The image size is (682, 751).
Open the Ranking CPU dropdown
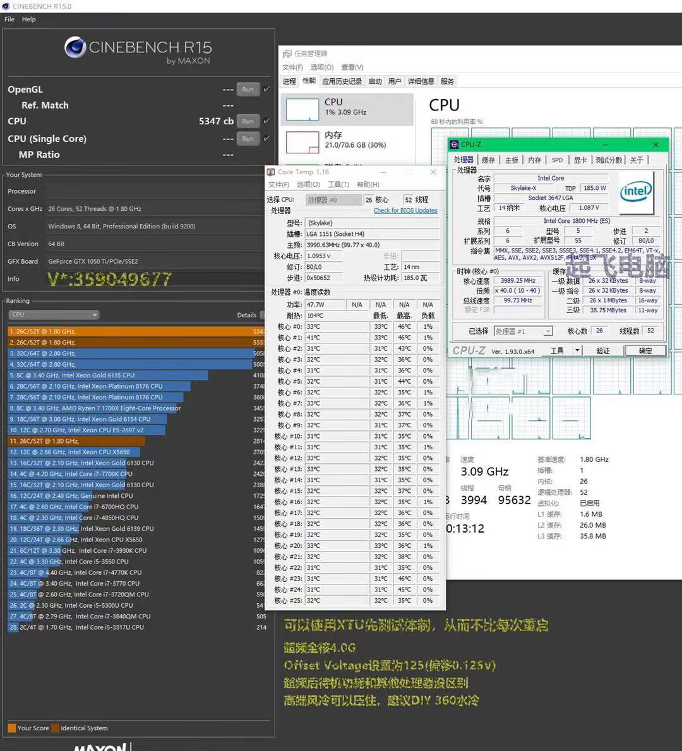(x=54, y=315)
